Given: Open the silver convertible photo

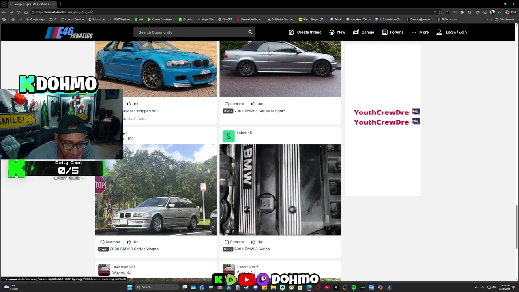Looking at the screenshot, I should click(280, 69).
